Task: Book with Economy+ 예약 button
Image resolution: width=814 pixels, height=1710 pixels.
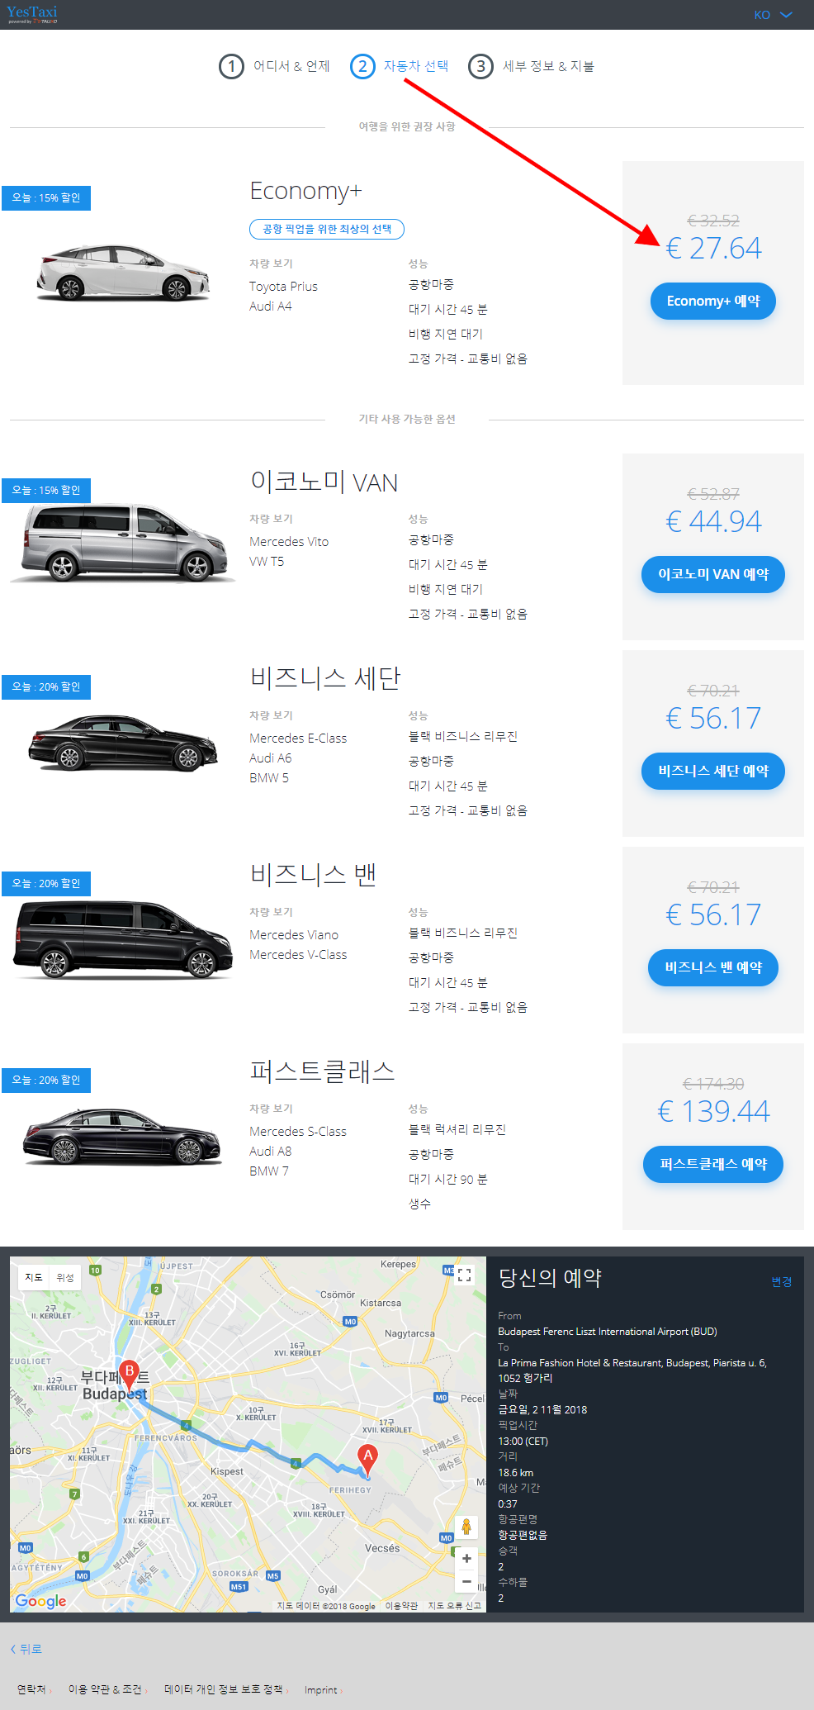Action: [713, 302]
